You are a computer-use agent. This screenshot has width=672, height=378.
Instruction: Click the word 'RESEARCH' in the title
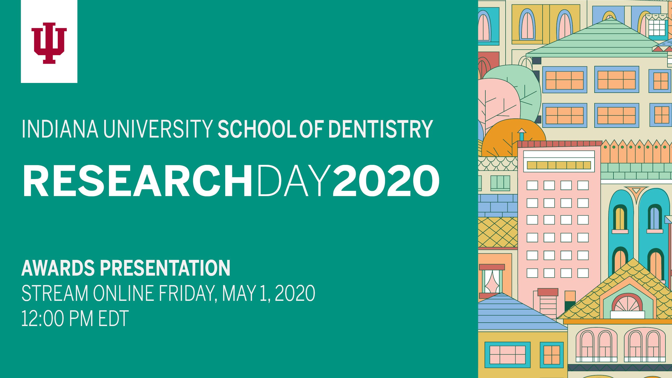point(137,181)
